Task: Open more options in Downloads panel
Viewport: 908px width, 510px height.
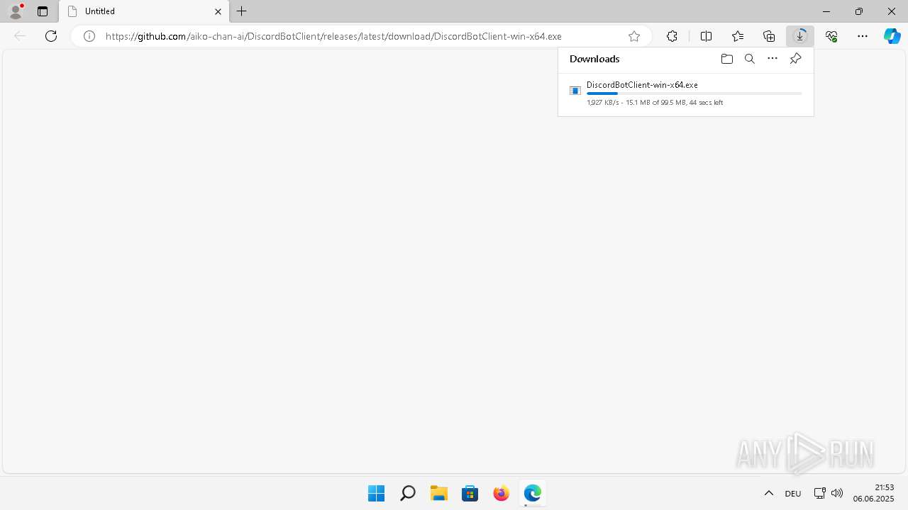Action: click(x=773, y=59)
